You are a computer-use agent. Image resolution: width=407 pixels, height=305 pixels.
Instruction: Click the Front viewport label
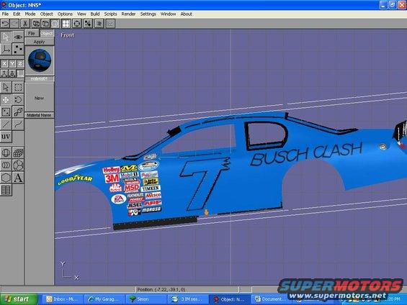point(67,35)
